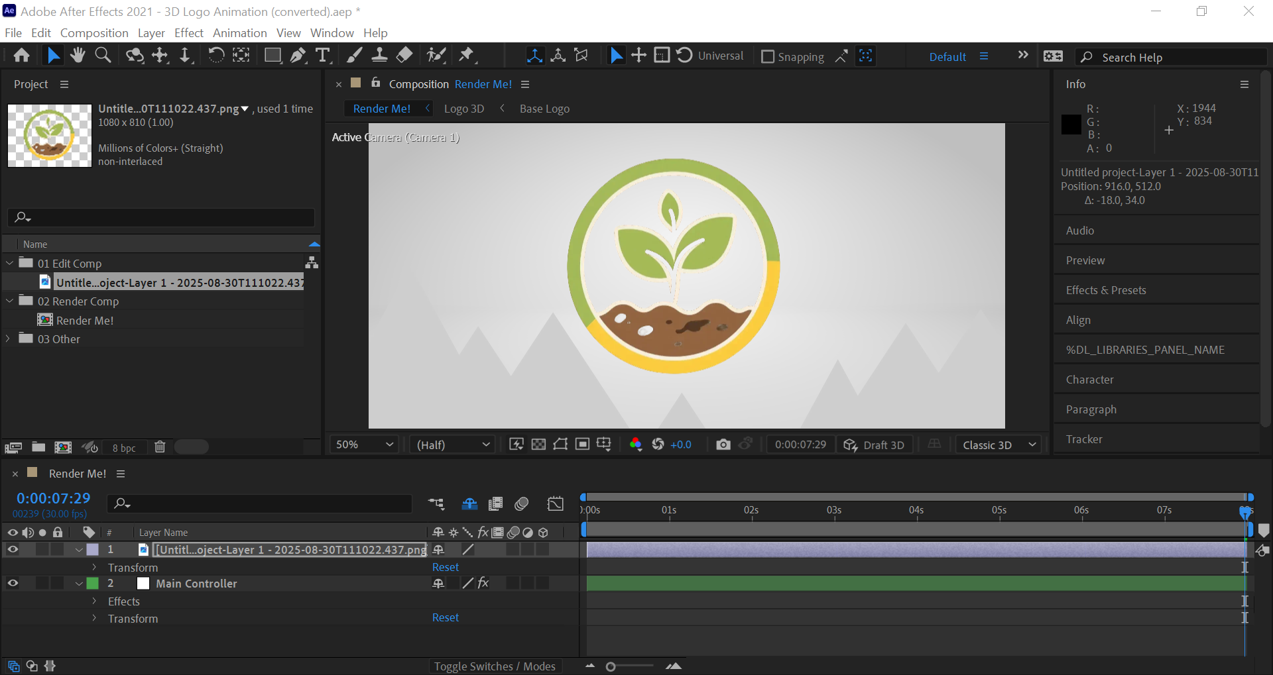Select the Eraser tool

(x=404, y=56)
